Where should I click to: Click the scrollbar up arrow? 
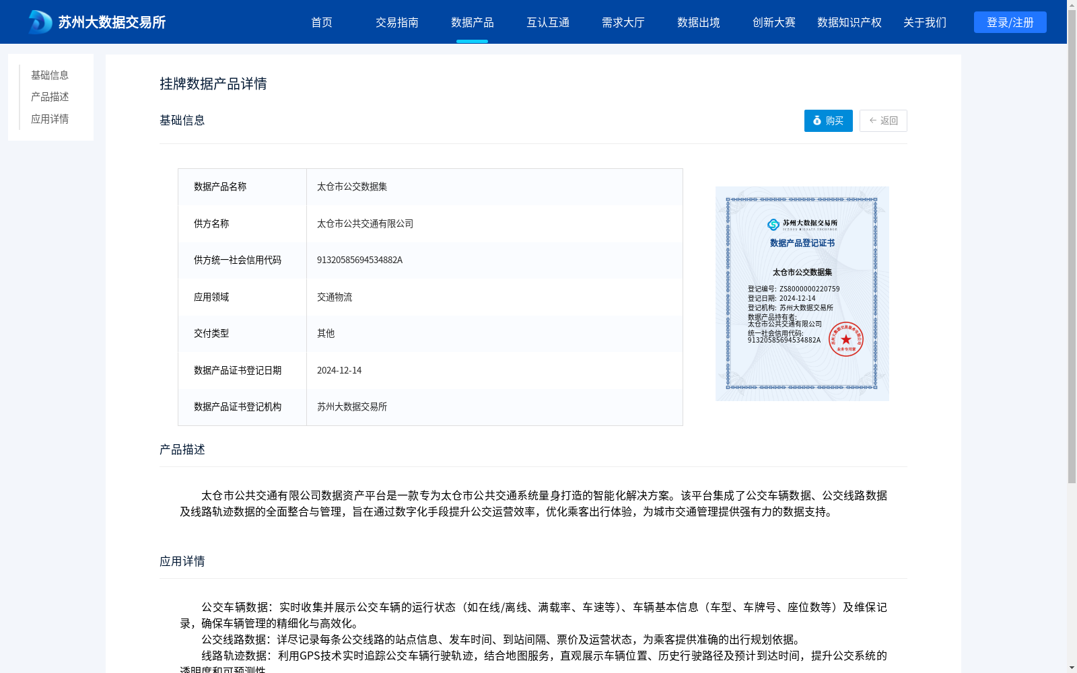tap(1072, 5)
